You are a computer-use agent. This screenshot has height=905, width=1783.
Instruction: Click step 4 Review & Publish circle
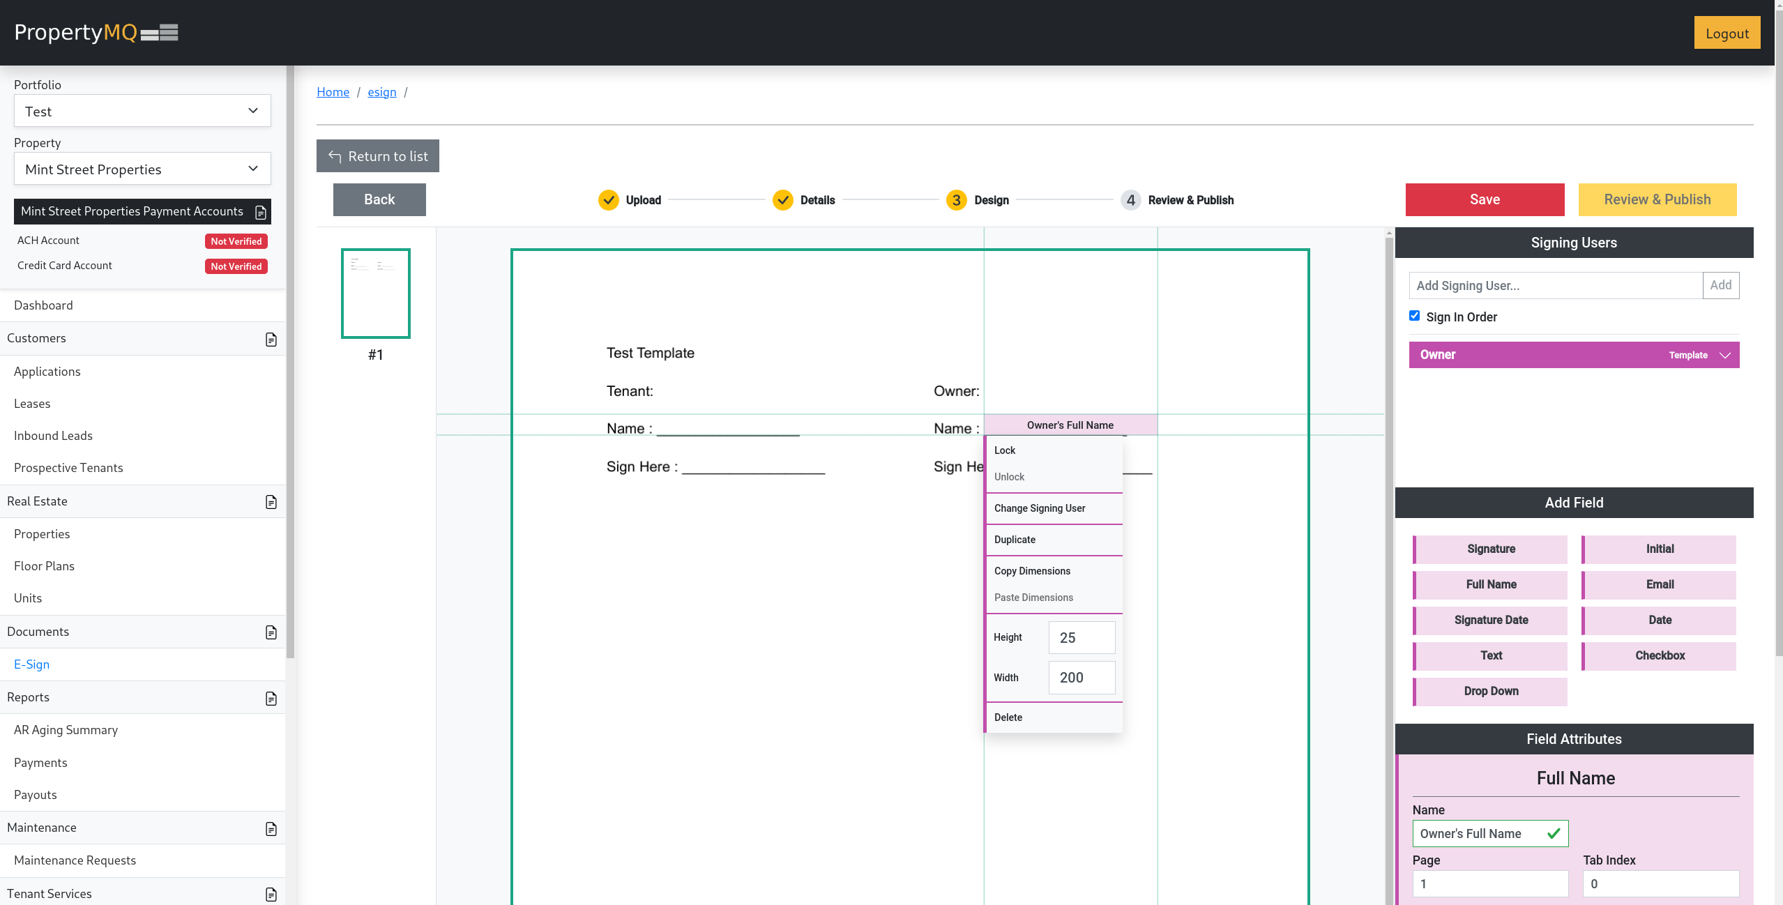coord(1130,200)
